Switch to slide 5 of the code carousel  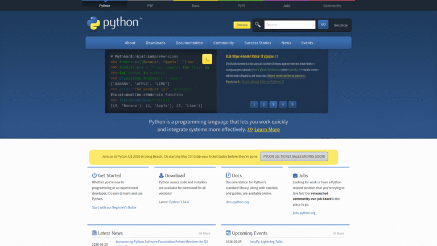click(292, 105)
